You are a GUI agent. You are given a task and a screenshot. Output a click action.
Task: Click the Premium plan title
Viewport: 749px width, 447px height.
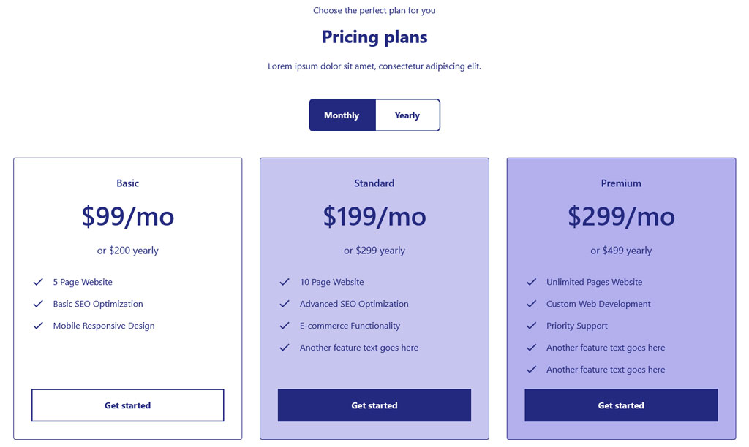tap(621, 183)
